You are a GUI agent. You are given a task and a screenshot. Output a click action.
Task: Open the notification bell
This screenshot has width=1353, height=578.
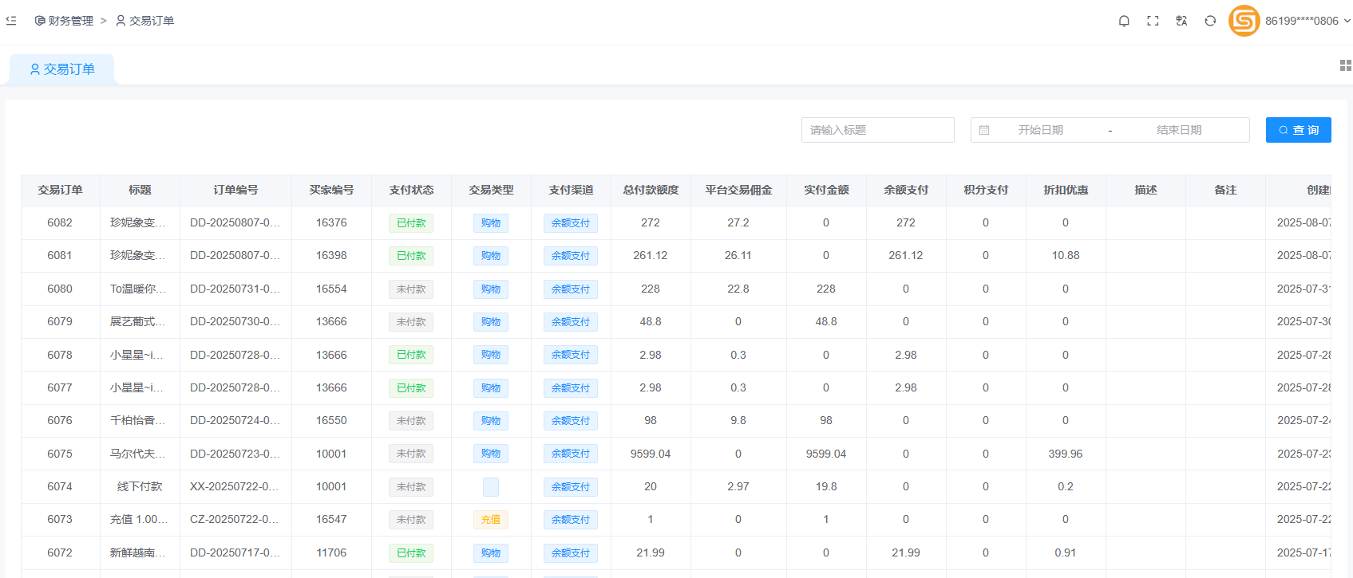(x=1124, y=21)
